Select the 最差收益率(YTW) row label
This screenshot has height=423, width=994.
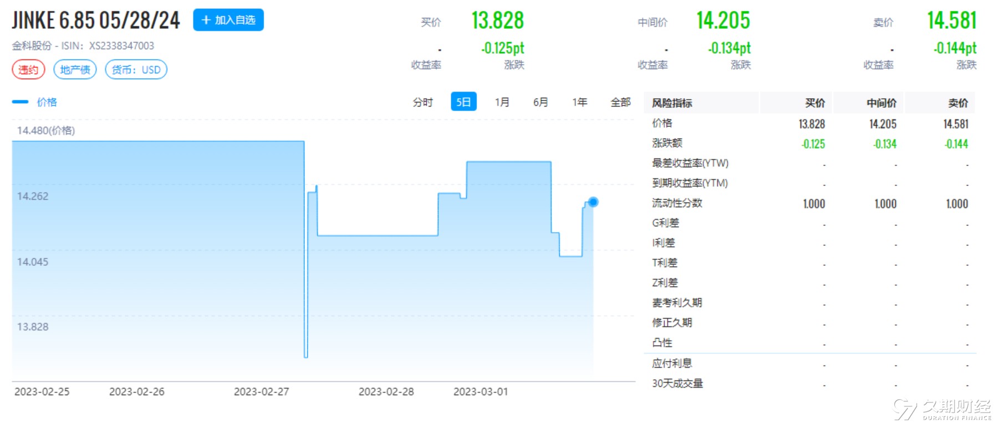(x=690, y=163)
